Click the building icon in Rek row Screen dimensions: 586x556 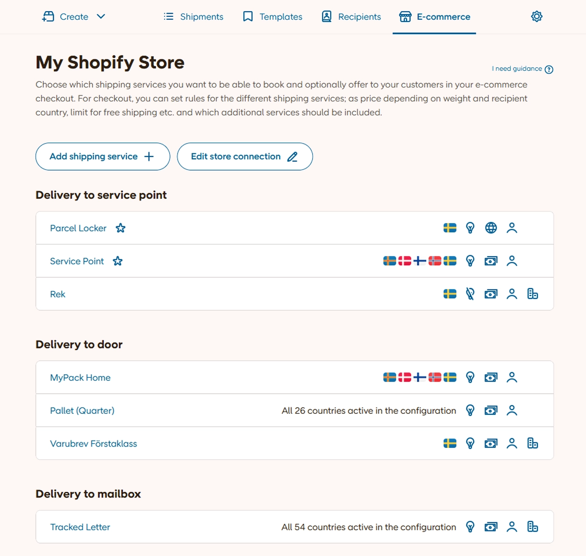tap(532, 294)
